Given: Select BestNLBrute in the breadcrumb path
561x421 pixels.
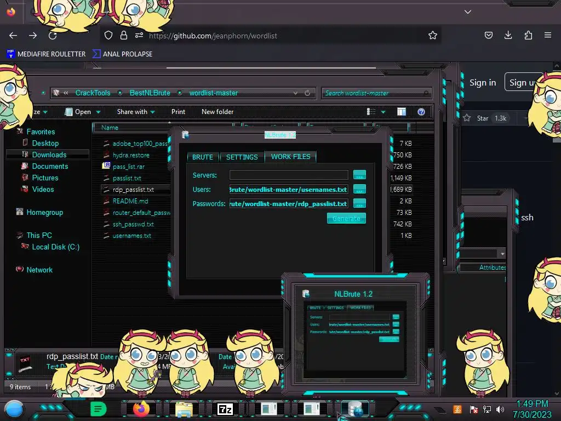Looking at the screenshot, I should click(x=150, y=93).
